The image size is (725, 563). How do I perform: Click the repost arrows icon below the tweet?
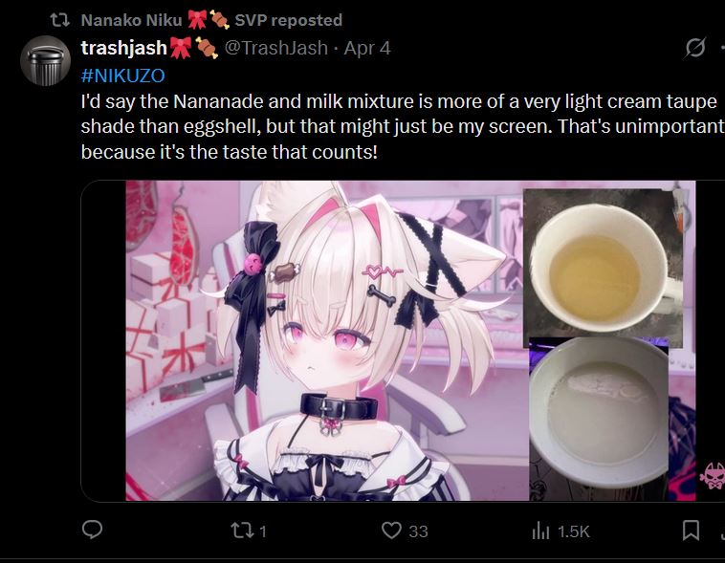tap(242, 531)
